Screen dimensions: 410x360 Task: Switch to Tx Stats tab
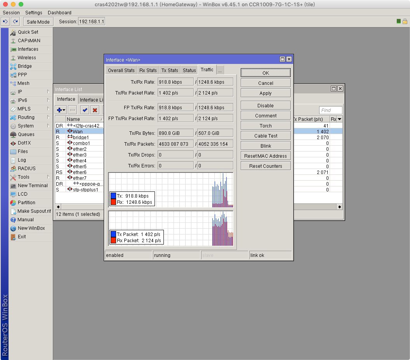pos(169,71)
